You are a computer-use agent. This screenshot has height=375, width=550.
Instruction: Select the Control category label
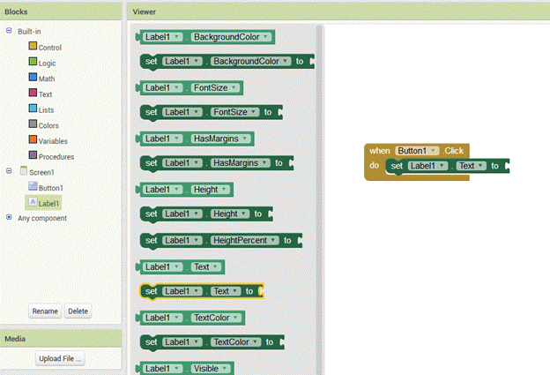[x=50, y=48]
